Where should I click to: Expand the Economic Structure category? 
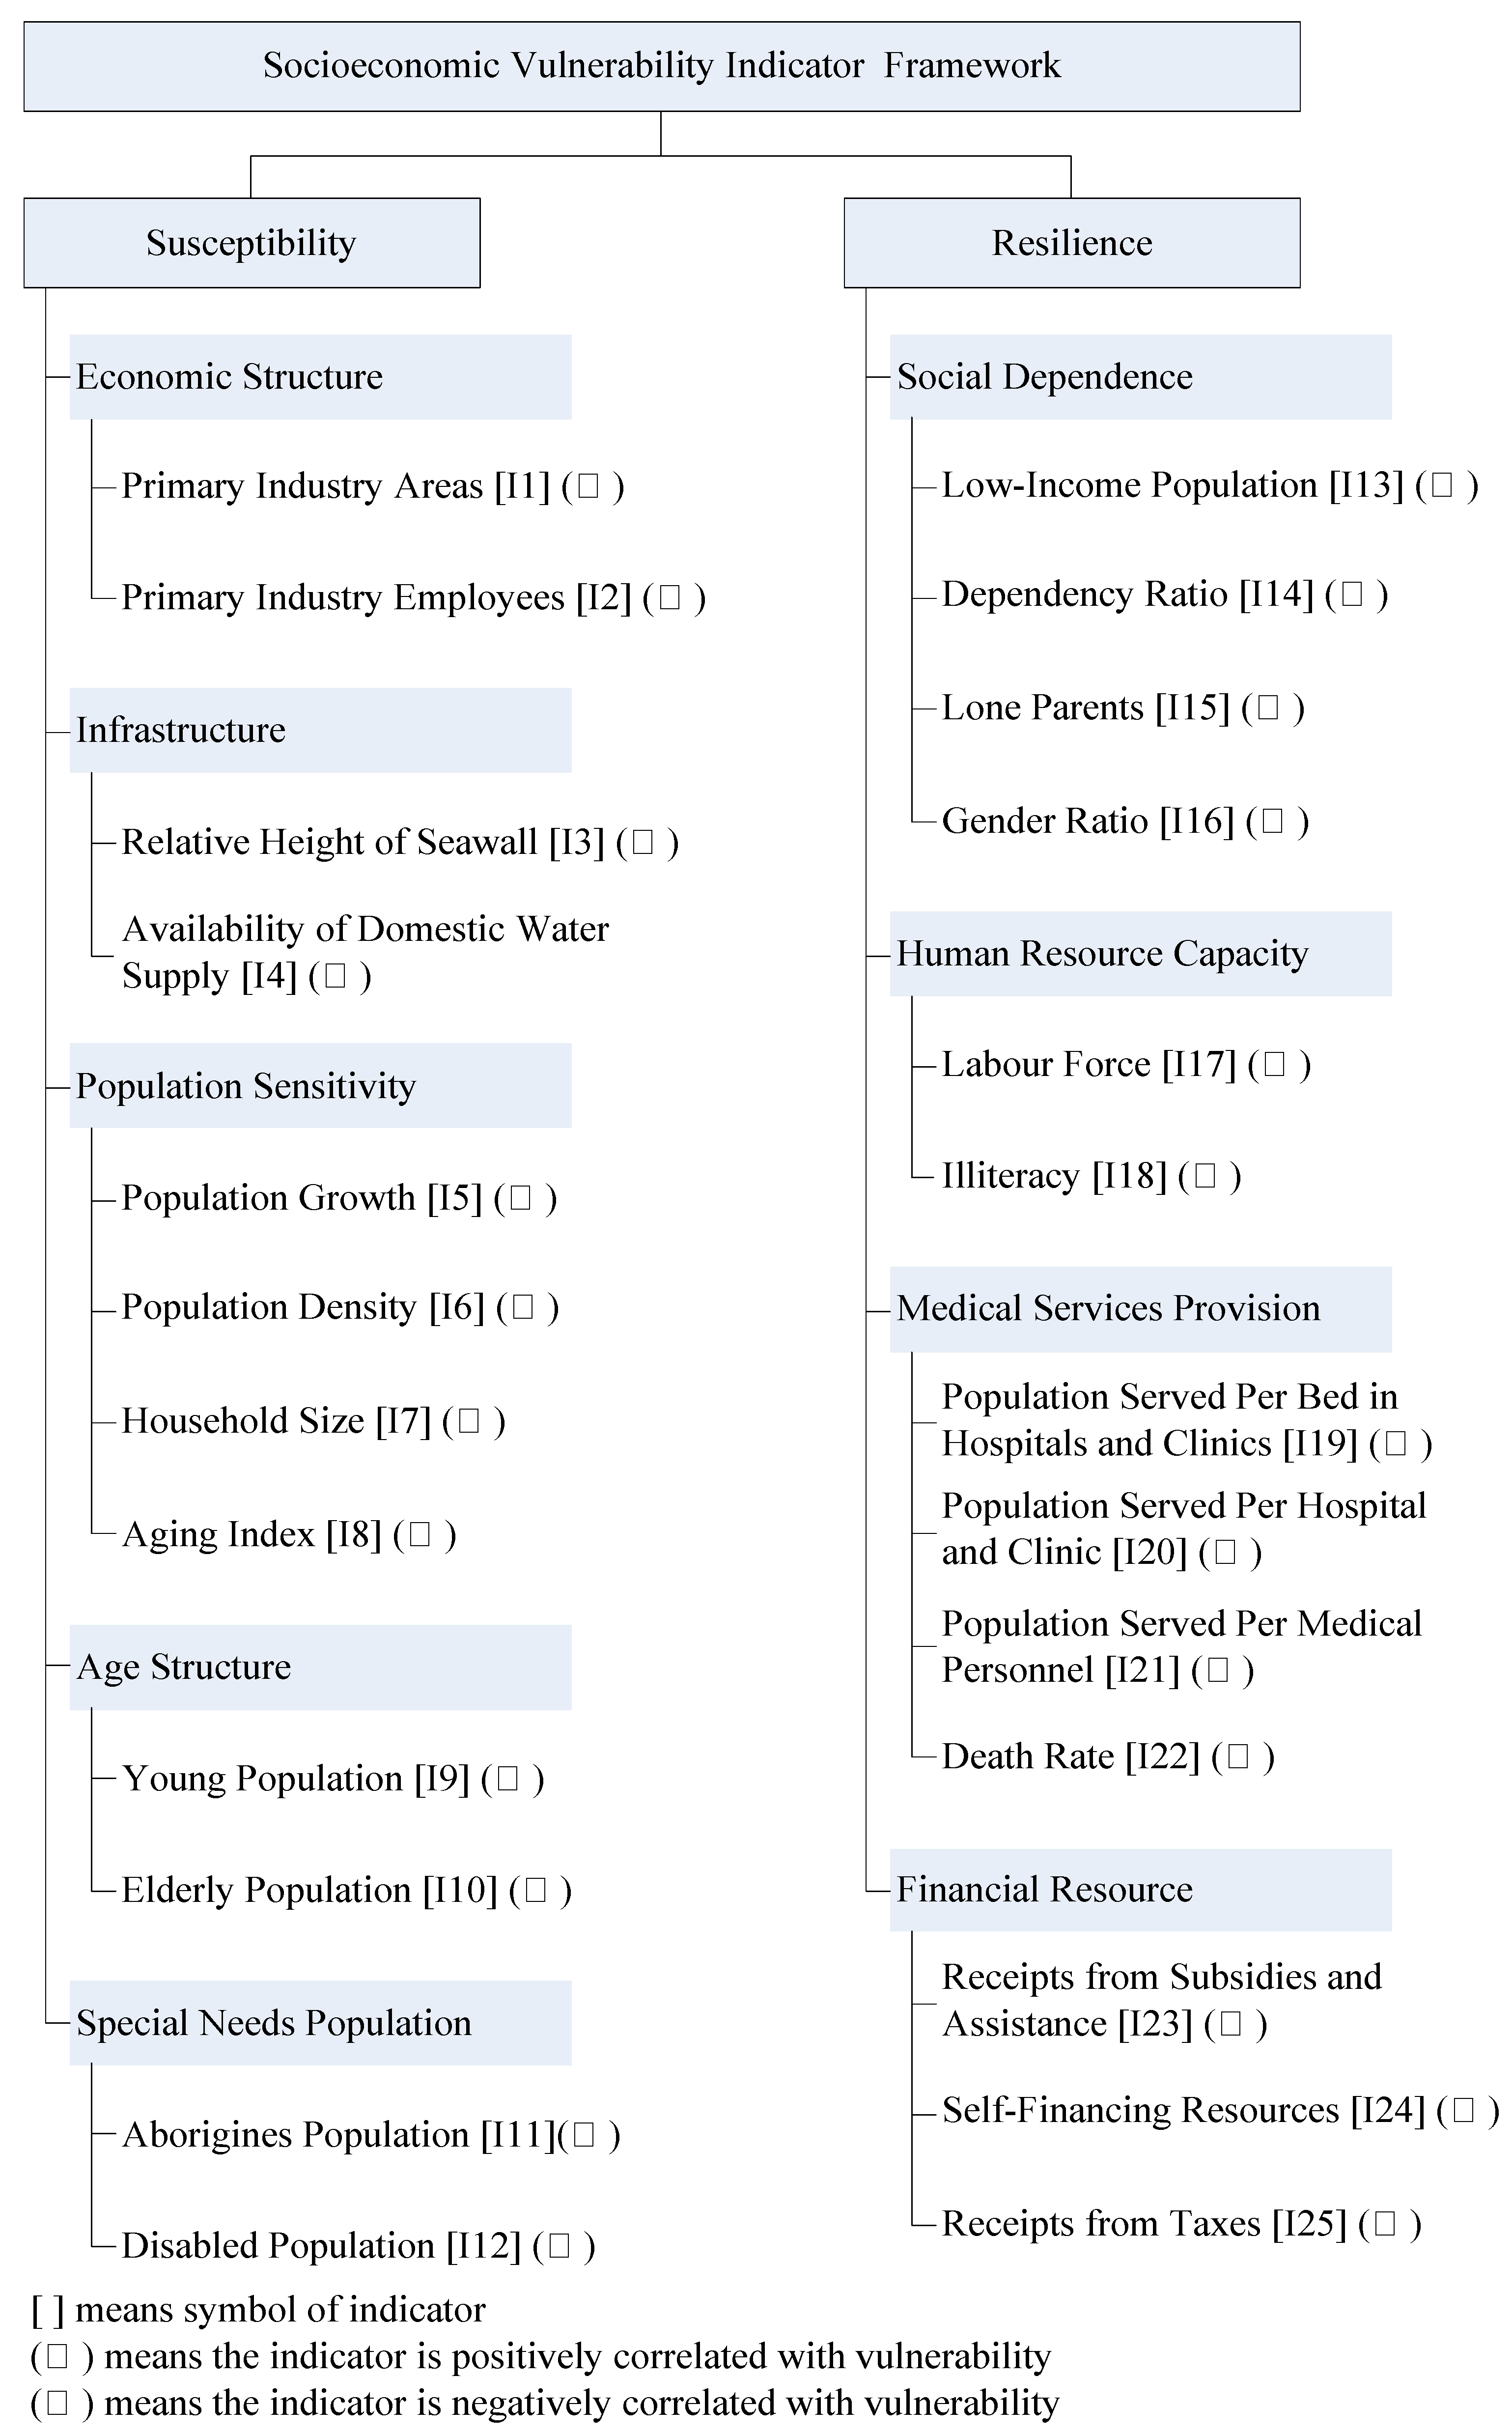click(320, 377)
